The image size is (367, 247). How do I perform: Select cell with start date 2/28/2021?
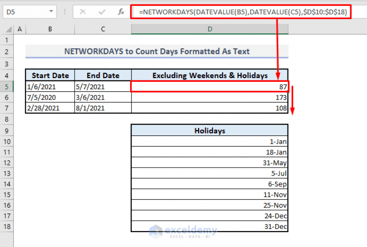50,108
